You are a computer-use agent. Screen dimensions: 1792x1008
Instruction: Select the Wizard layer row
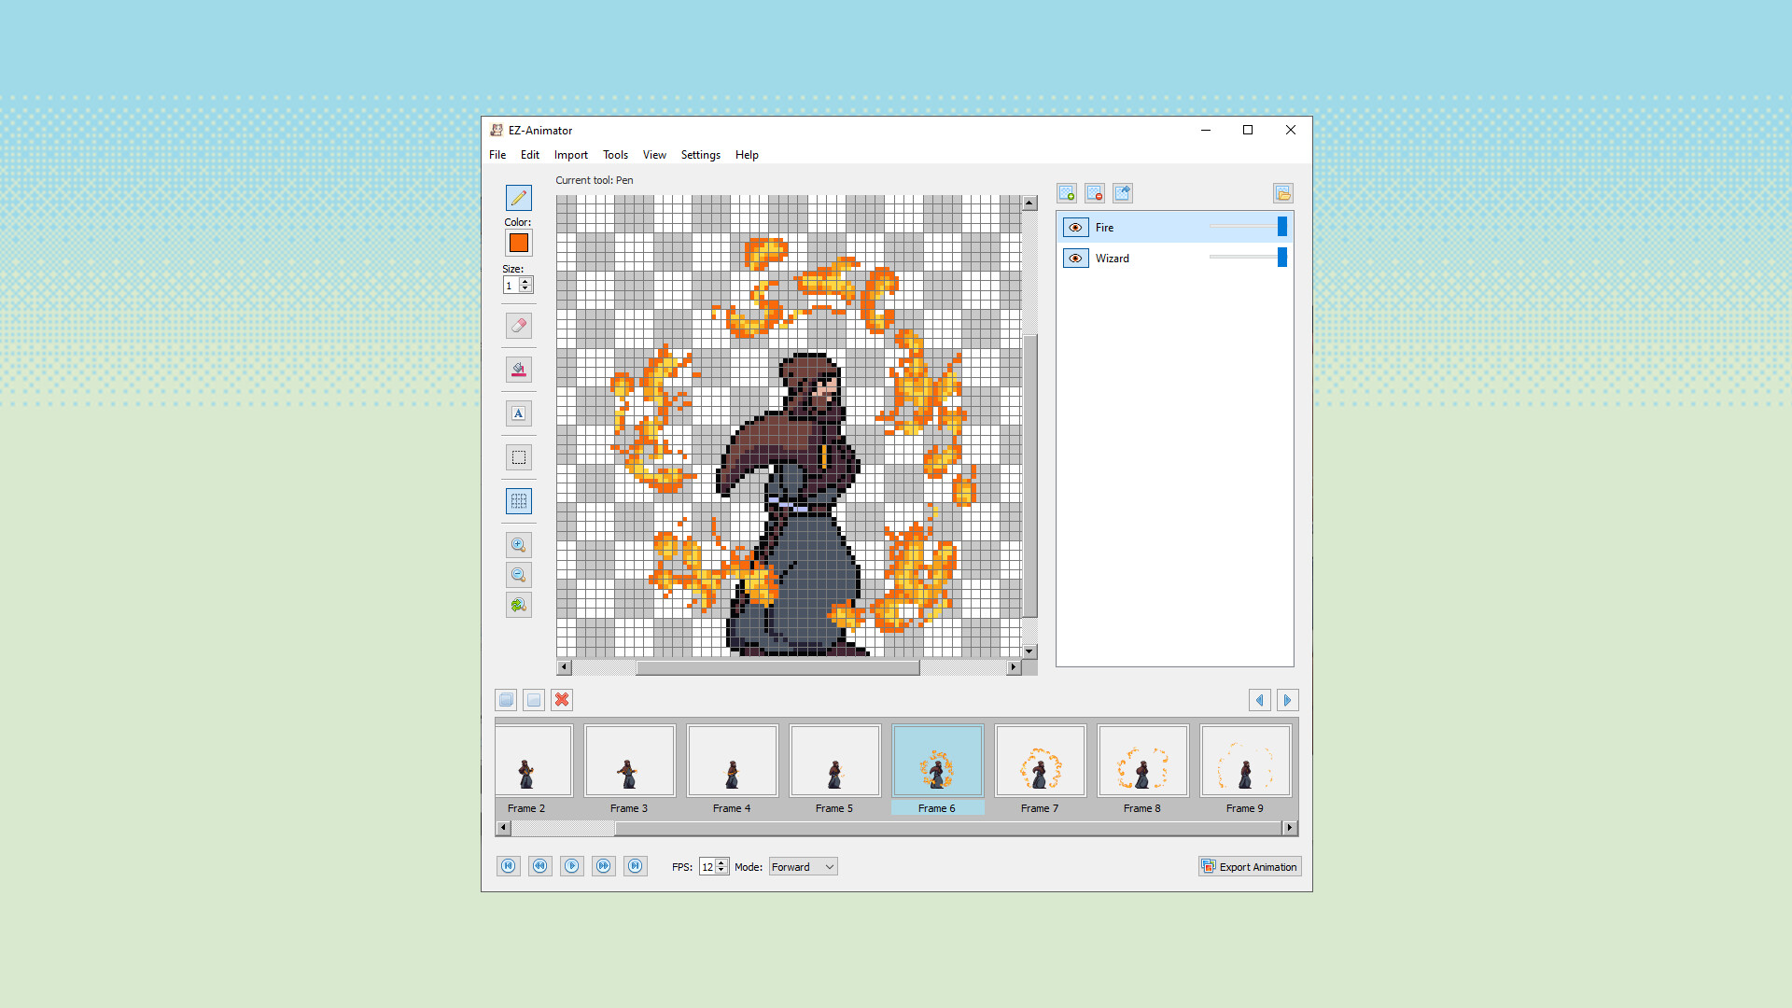pos(1175,259)
